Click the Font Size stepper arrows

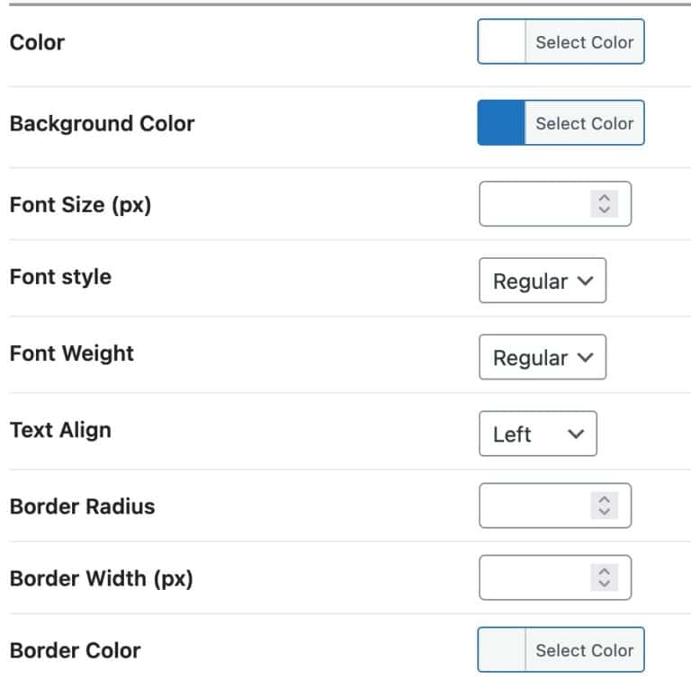tap(605, 204)
